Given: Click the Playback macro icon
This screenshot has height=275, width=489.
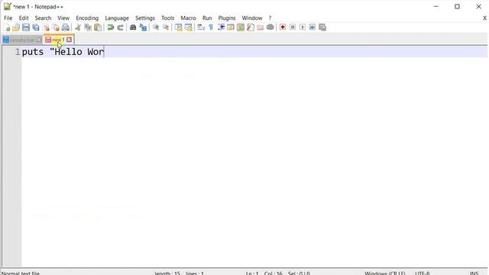Looking at the screenshot, I should 303,27.
